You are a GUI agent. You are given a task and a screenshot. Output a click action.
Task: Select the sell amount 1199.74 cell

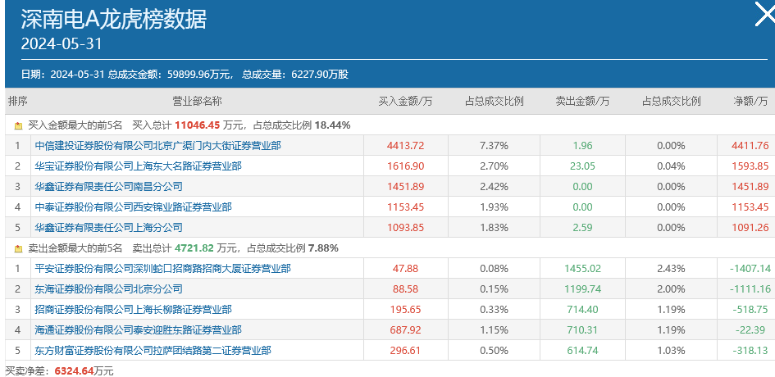(582, 288)
